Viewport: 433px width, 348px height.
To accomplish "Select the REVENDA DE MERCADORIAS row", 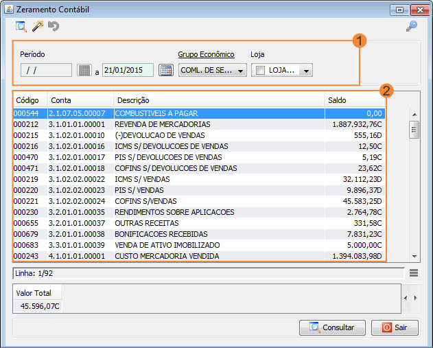I will pyautogui.click(x=199, y=124).
